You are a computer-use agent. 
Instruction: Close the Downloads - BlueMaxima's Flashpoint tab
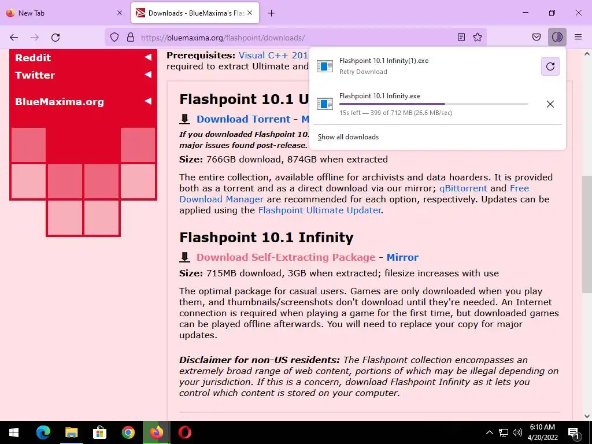(250, 13)
